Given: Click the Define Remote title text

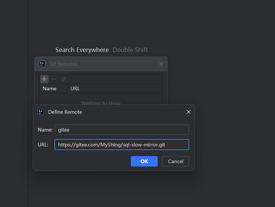Looking at the screenshot, I should click(65, 112).
